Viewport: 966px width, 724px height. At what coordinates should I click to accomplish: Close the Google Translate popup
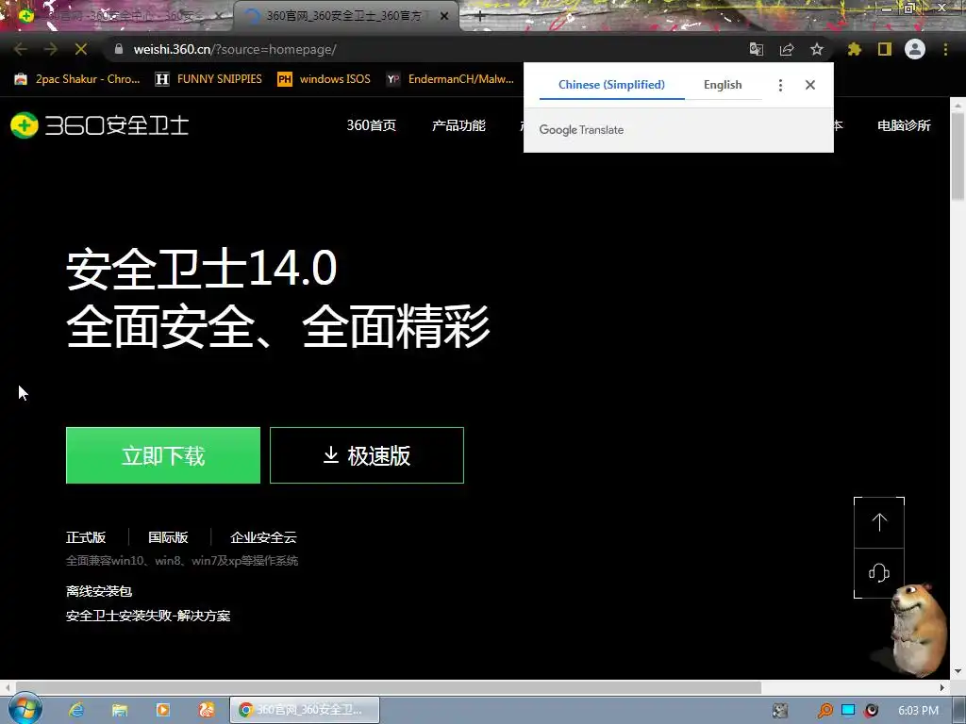coord(810,85)
